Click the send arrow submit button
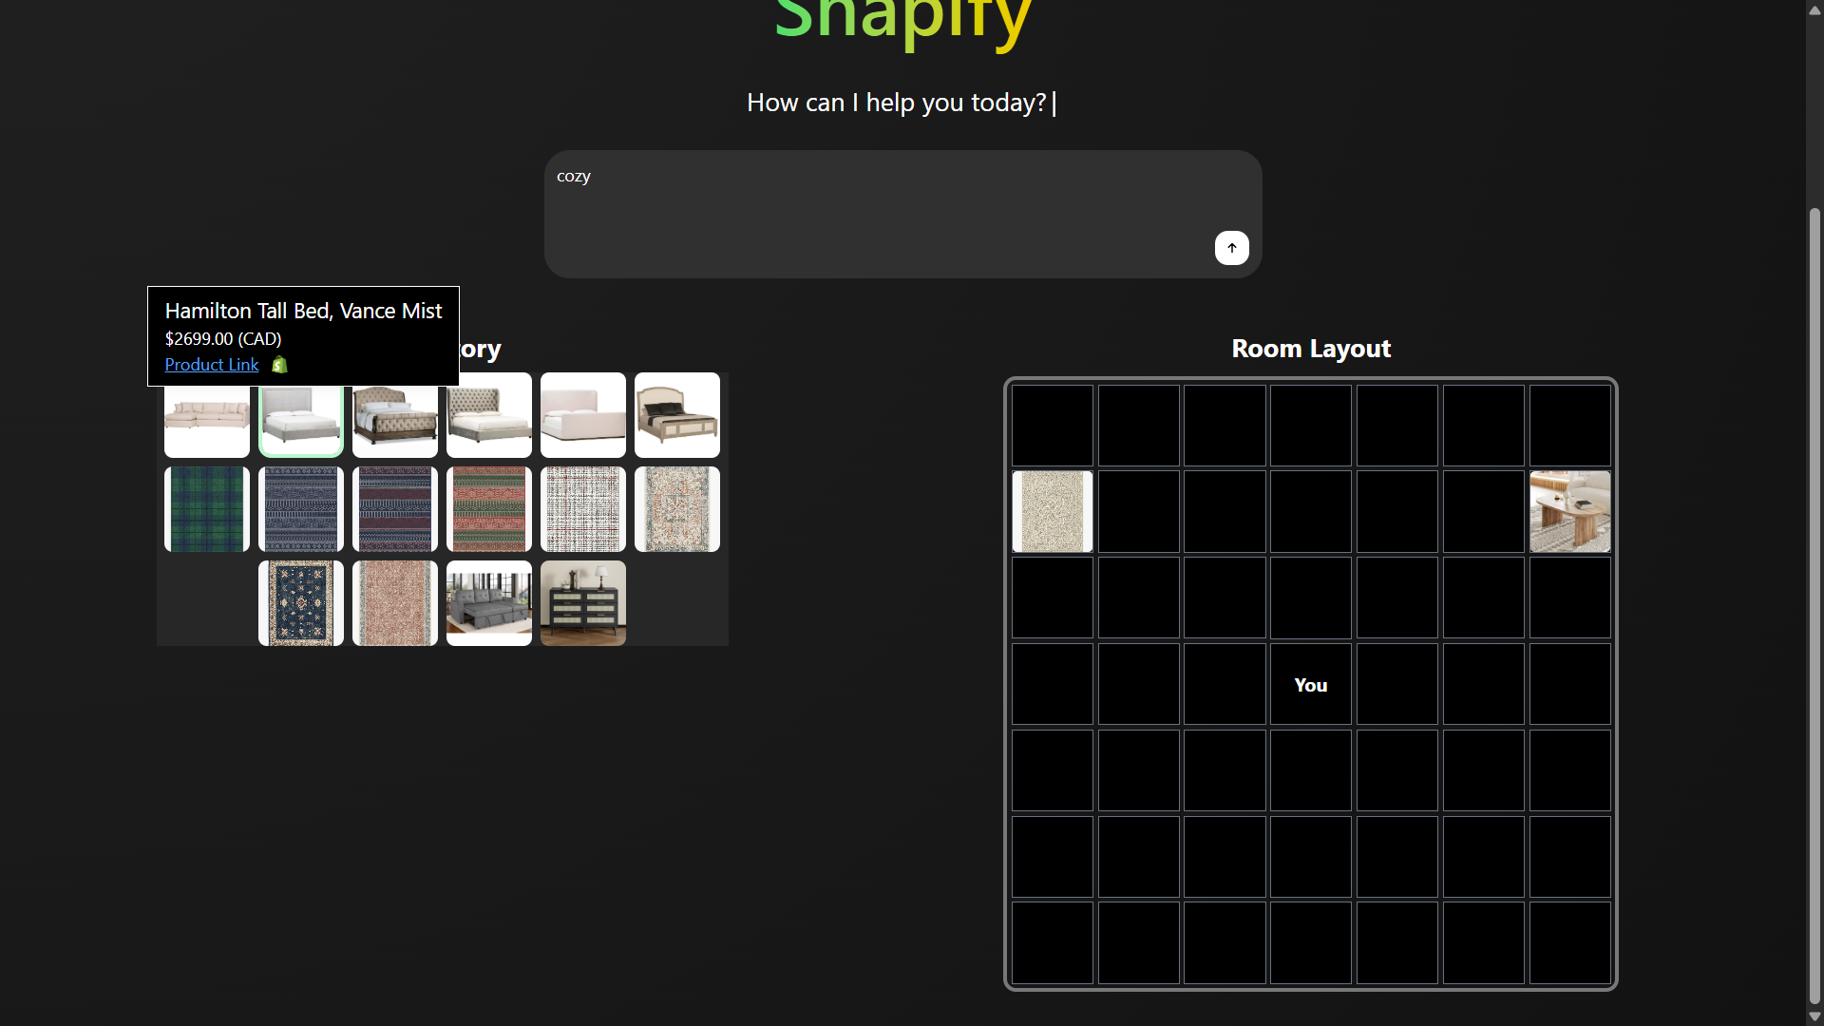Image resolution: width=1824 pixels, height=1026 pixels. coord(1231,248)
